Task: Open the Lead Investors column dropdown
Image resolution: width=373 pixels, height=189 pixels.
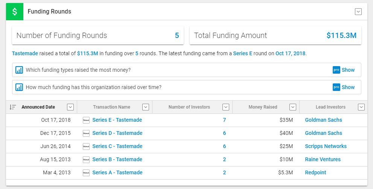Action: tap(361, 107)
